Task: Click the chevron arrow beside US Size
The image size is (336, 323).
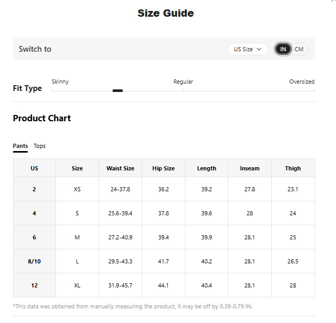Action: (259, 49)
